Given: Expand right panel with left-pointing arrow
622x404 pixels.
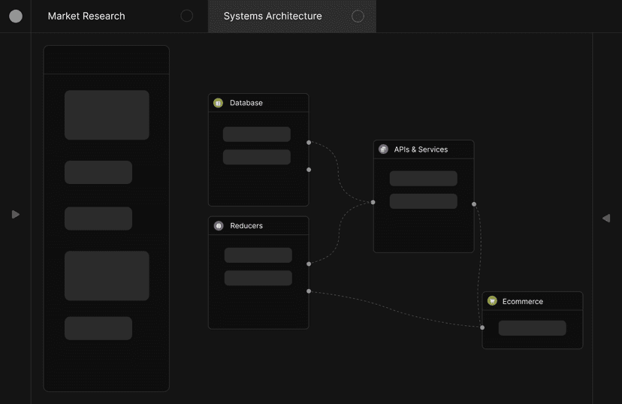Looking at the screenshot, I should [x=606, y=218].
